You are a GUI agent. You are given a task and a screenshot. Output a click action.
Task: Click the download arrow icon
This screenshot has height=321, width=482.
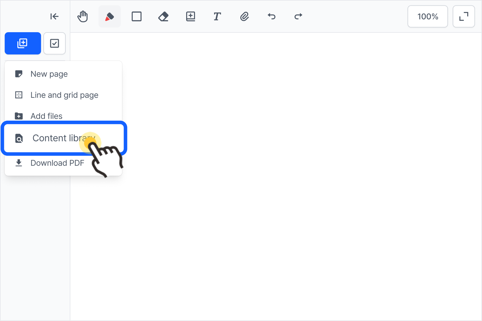tap(19, 163)
